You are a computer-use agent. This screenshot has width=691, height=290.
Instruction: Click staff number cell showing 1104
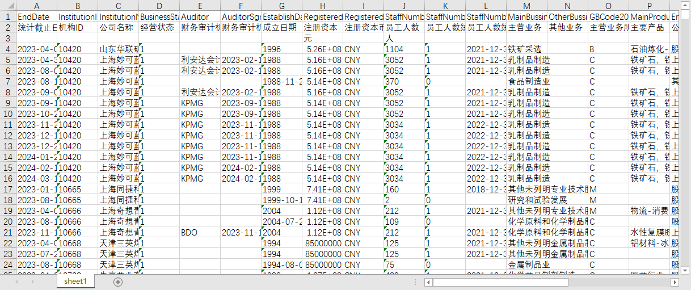pyautogui.click(x=405, y=49)
